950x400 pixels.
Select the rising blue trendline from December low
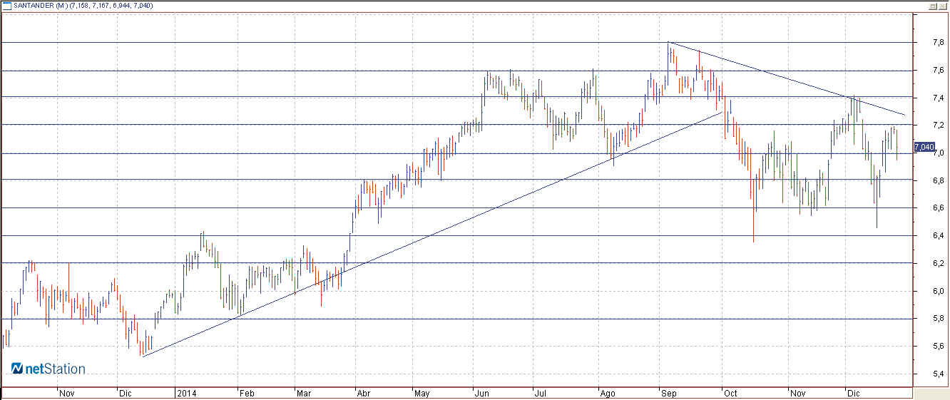coord(431,235)
